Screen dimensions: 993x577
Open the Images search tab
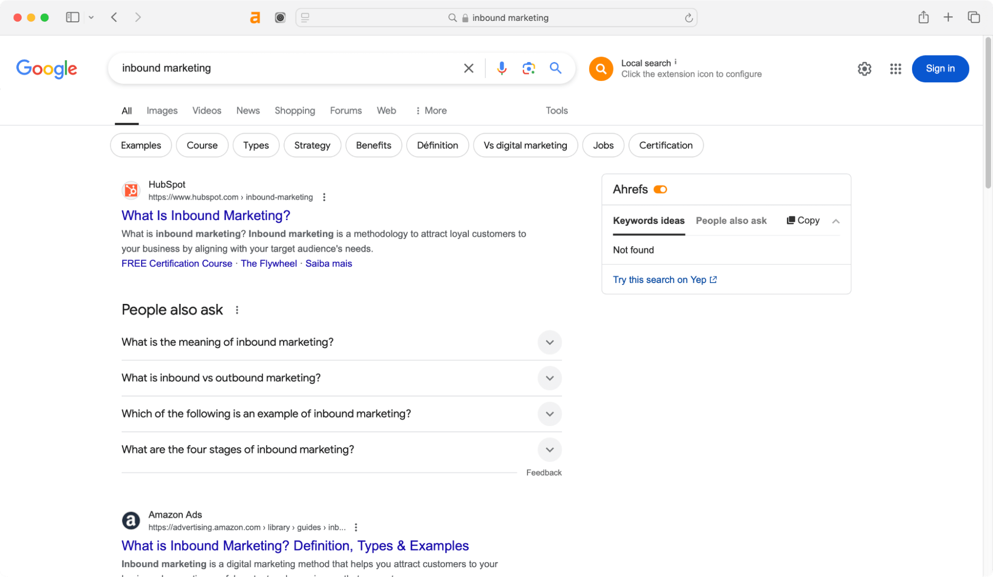pos(161,110)
